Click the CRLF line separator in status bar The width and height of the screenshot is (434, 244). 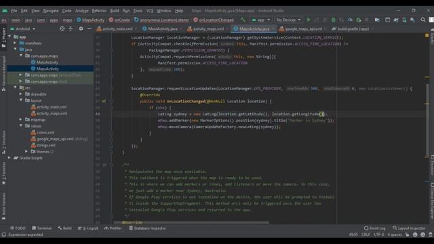tap(366, 235)
